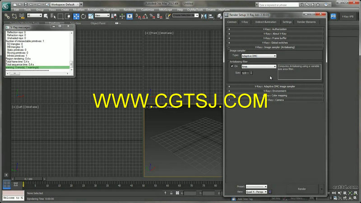Toggle the lock icon beside View dropdown
Image resolution: width=361 pixels, height=203 pixels.
point(270,192)
